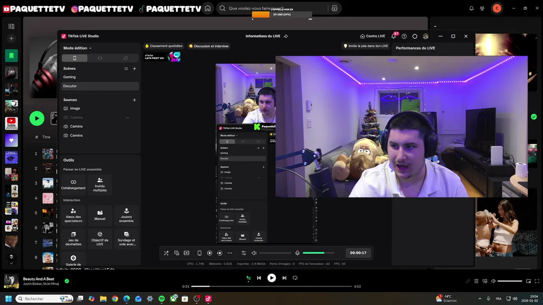Open Invités multiples tool
Screen dimensions: 543x305
100,185
